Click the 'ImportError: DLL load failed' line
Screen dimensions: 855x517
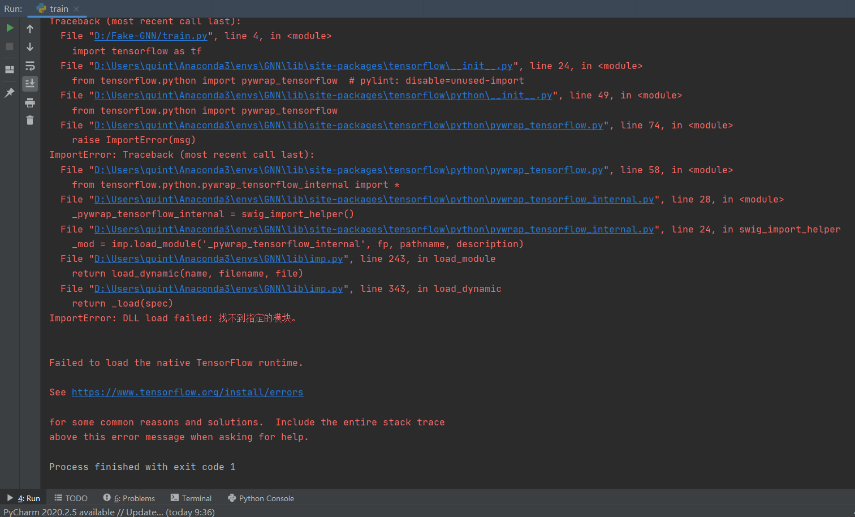[173, 318]
